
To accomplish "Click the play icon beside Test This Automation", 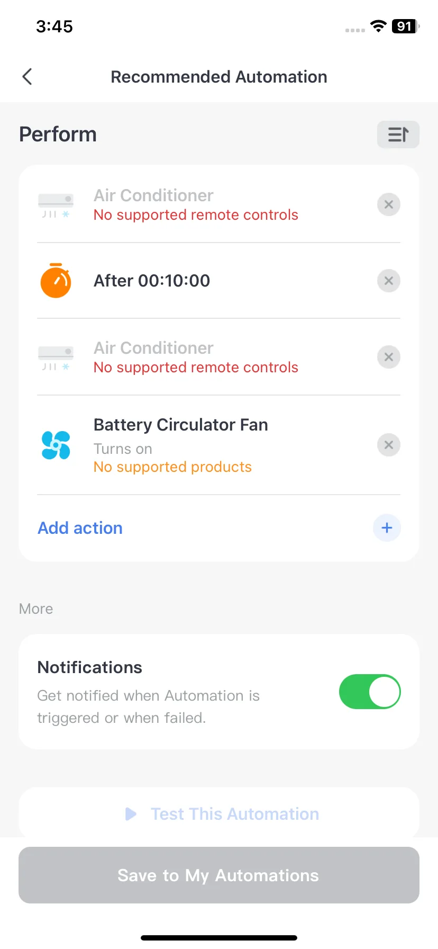I will click(x=131, y=814).
